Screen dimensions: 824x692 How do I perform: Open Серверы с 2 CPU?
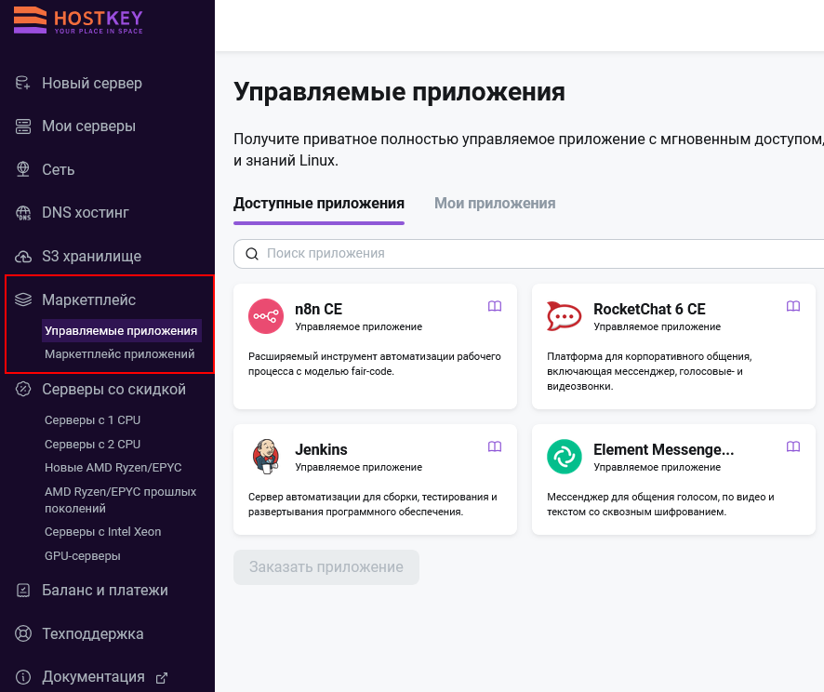[x=92, y=445]
